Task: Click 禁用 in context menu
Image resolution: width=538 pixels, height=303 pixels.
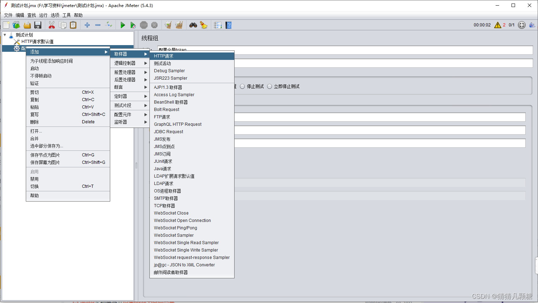Action: tap(68, 179)
